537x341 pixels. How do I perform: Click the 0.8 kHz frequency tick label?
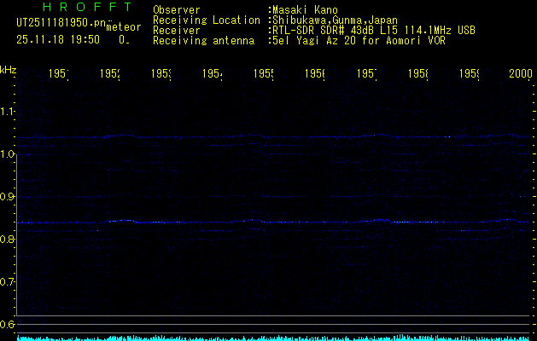coord(8,240)
